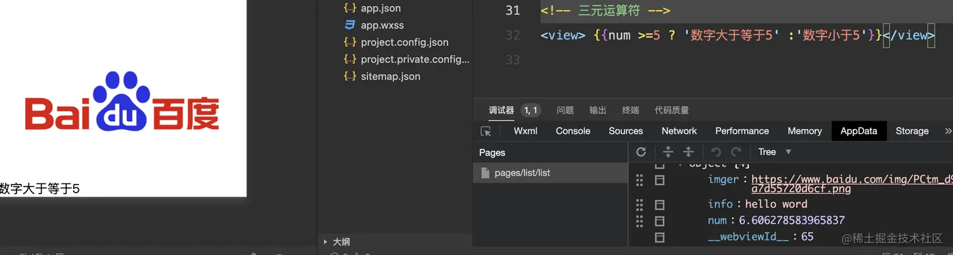Click the collapse all nodes icon
The image size is (953, 255).
click(689, 152)
